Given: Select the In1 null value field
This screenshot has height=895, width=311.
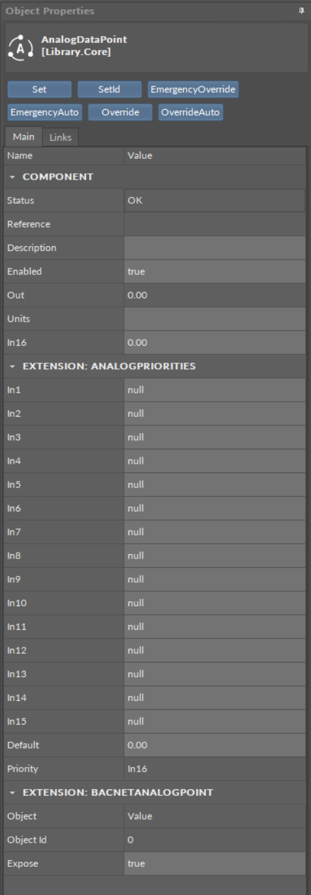Looking at the screenshot, I should 214,390.
